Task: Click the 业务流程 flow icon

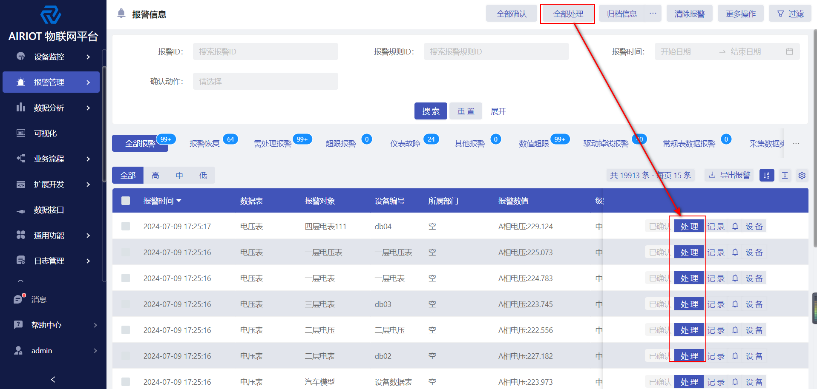Action: (x=20, y=159)
